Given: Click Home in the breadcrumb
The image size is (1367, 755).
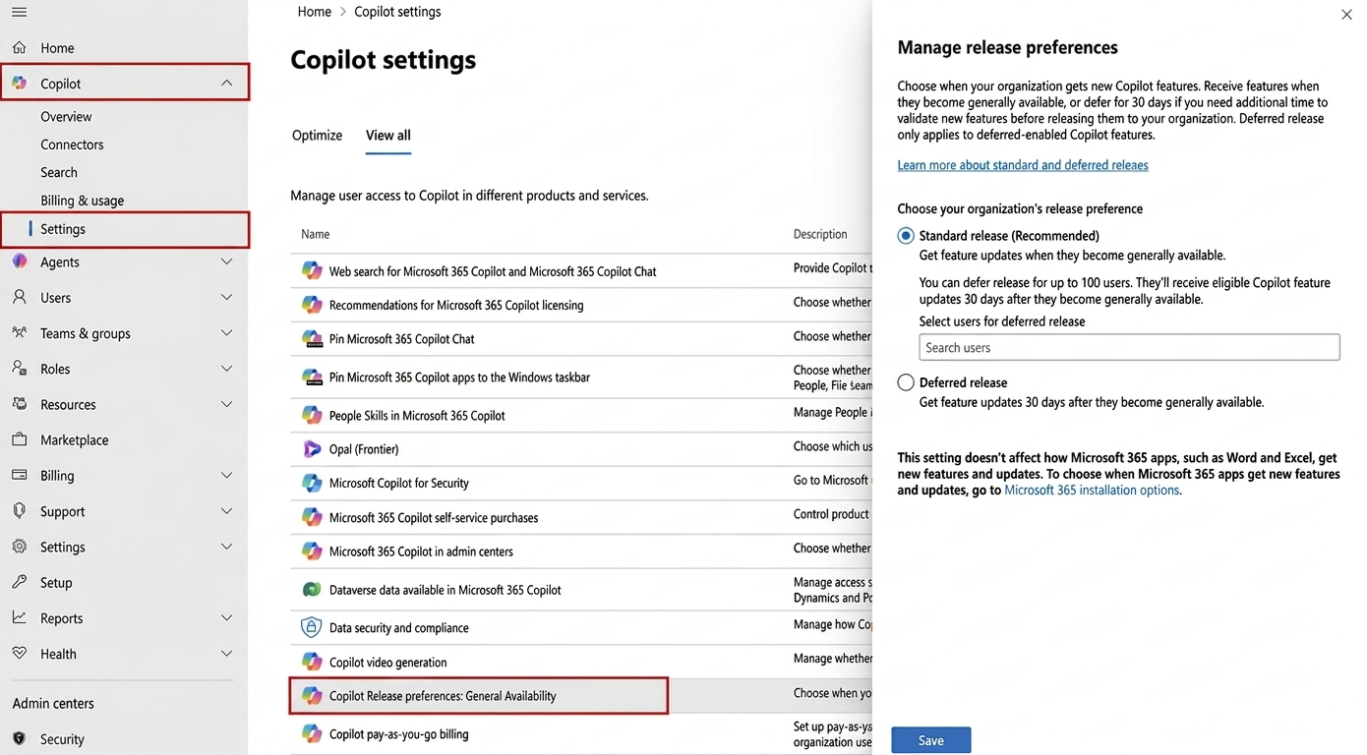Looking at the screenshot, I should pyautogui.click(x=315, y=12).
